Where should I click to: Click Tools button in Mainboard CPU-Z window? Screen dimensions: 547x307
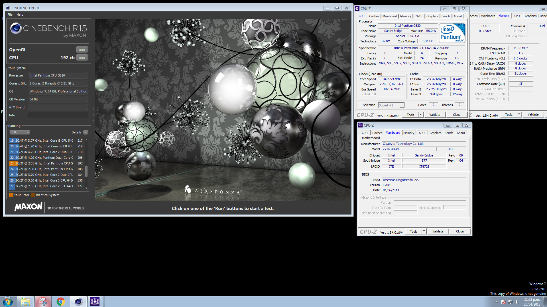[414, 231]
